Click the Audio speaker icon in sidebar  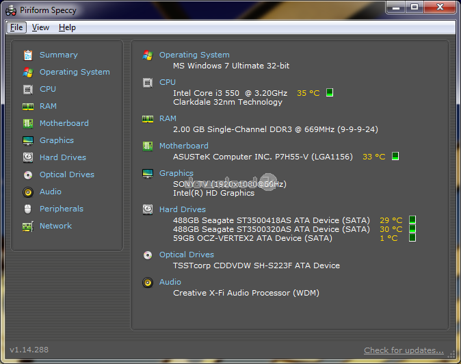point(28,192)
